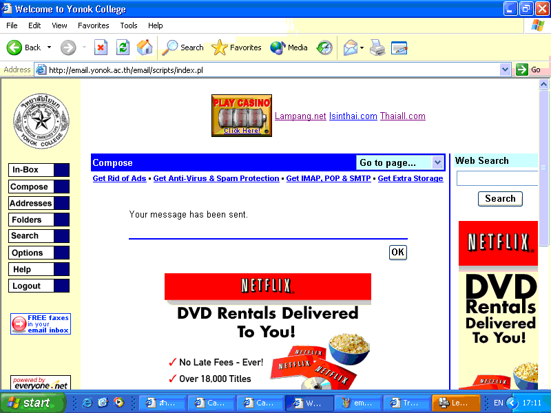Open the Tools menu
This screenshot has height=413, width=551.
[x=129, y=25]
